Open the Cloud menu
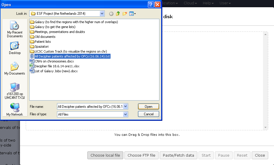Viewport: 274px width, 165px height. point(190,3)
